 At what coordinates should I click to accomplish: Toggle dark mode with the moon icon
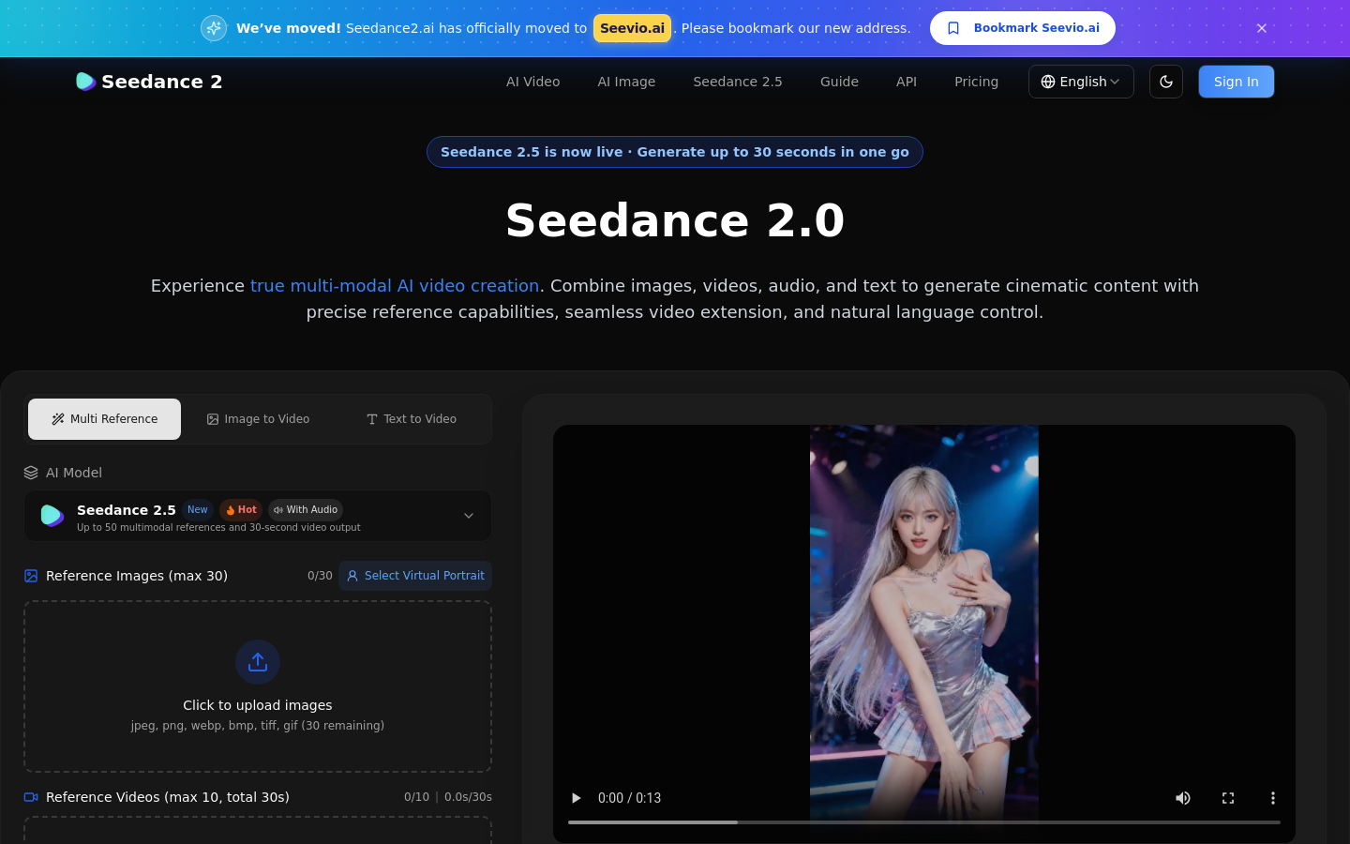click(x=1166, y=82)
